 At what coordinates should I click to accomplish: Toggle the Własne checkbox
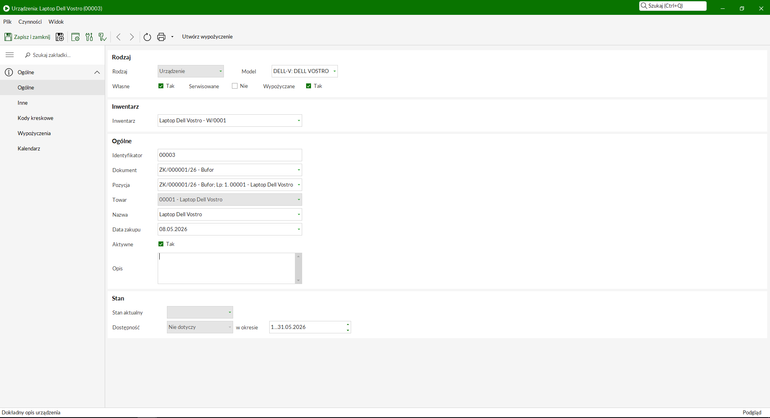coord(161,86)
